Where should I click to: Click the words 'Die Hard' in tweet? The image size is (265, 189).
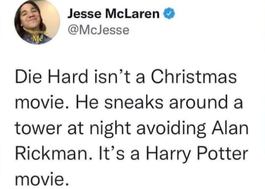[x=52, y=76]
